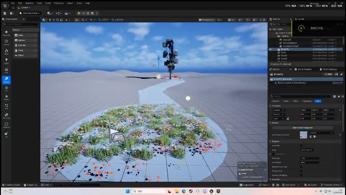Image resolution: width=346 pixels, height=195 pixels.
Task: Select the VolumetricCloud row in the Outliner
Action: tap(305, 46)
